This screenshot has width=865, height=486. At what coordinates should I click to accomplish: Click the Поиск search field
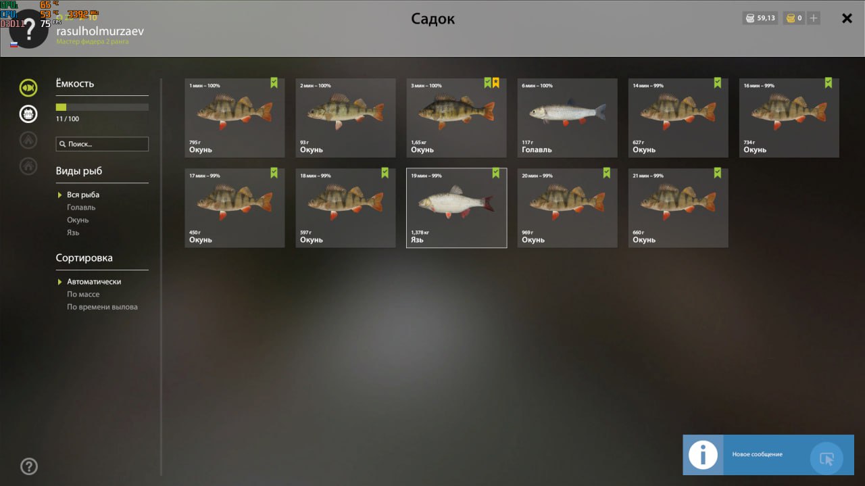point(102,144)
